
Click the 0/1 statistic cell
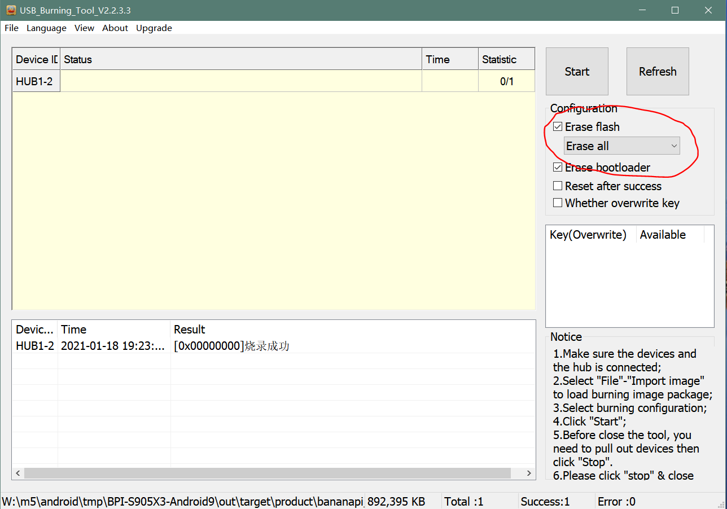pos(507,81)
